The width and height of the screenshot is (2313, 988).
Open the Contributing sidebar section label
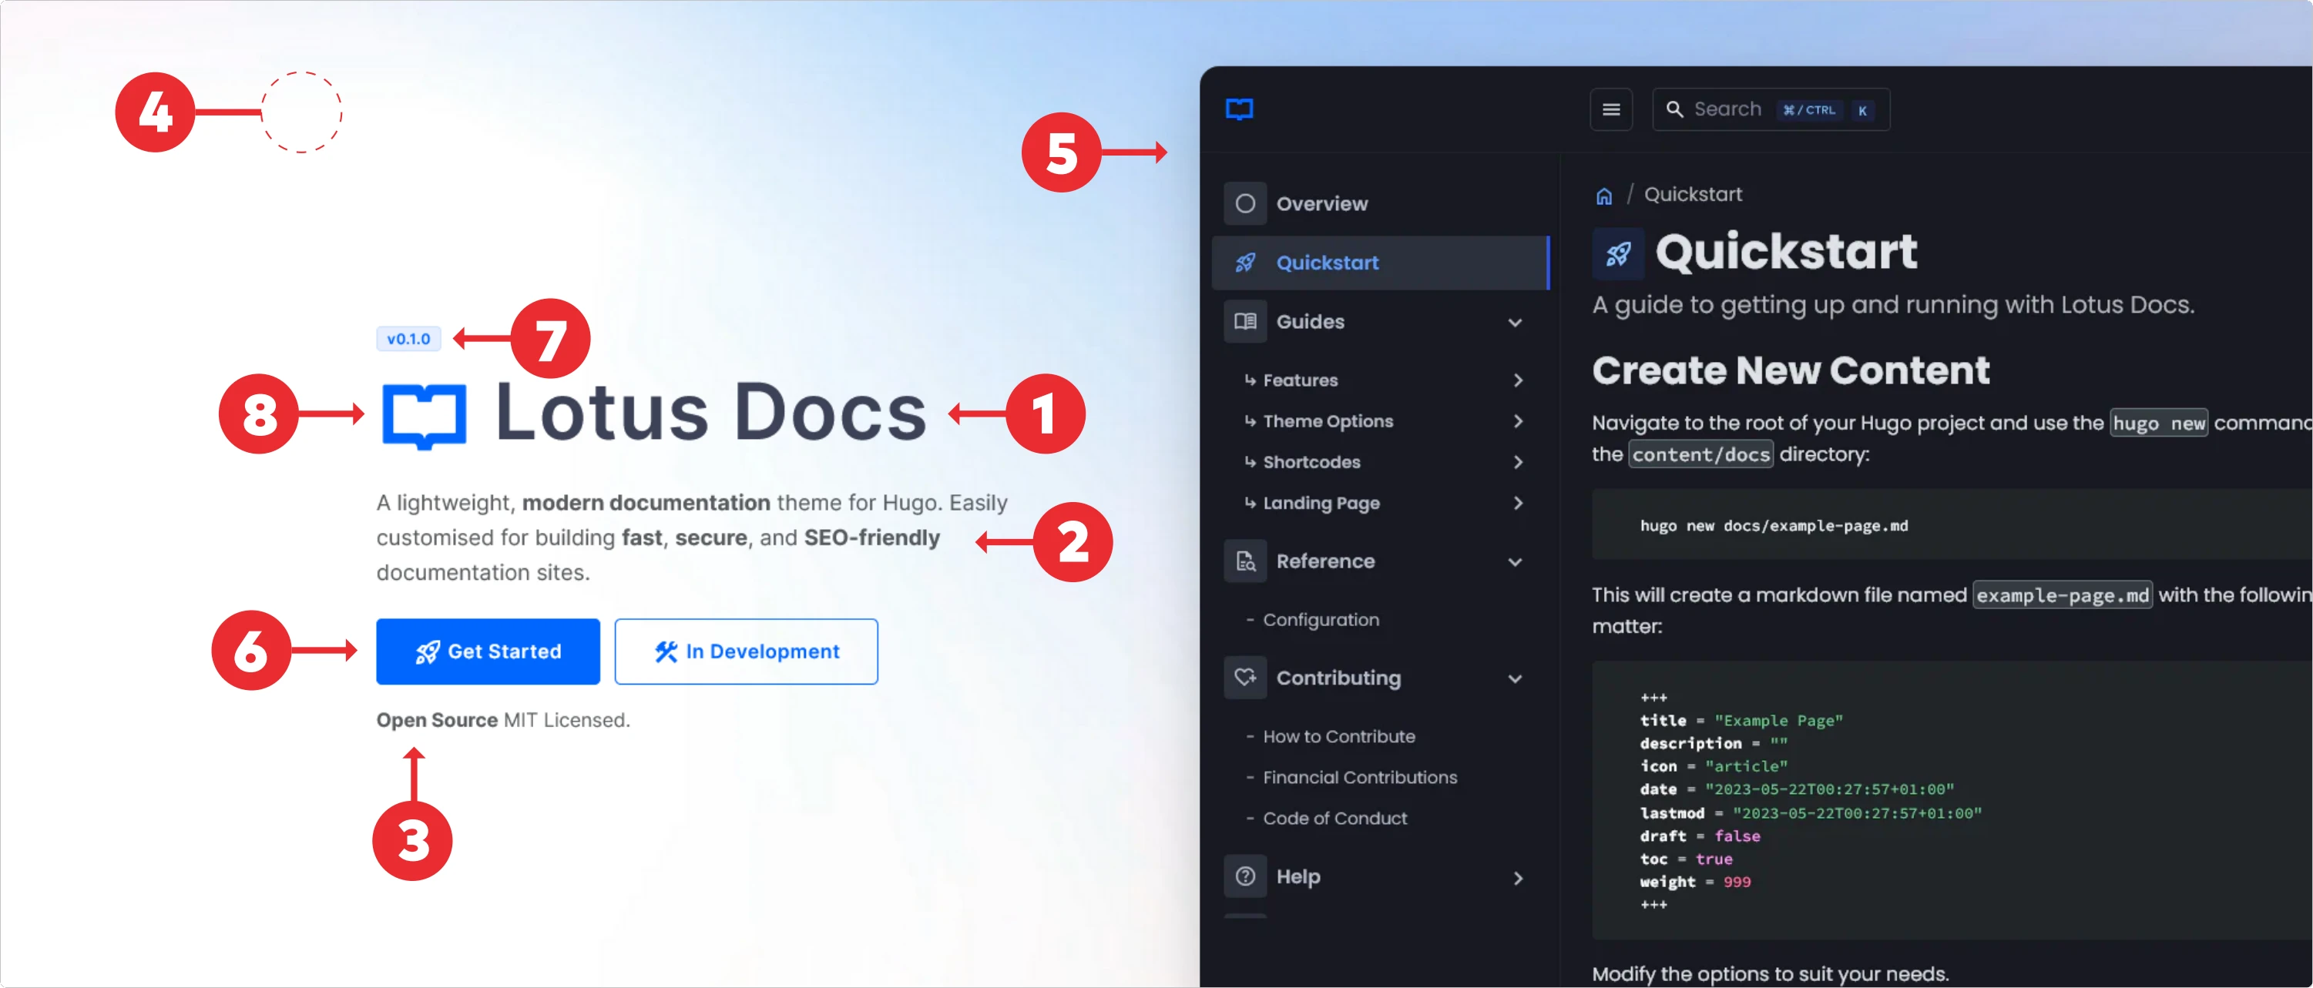tap(1338, 678)
